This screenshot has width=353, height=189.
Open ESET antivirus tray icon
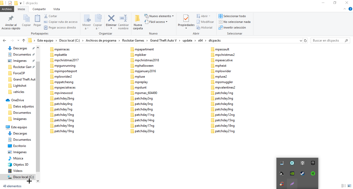click(x=292, y=163)
